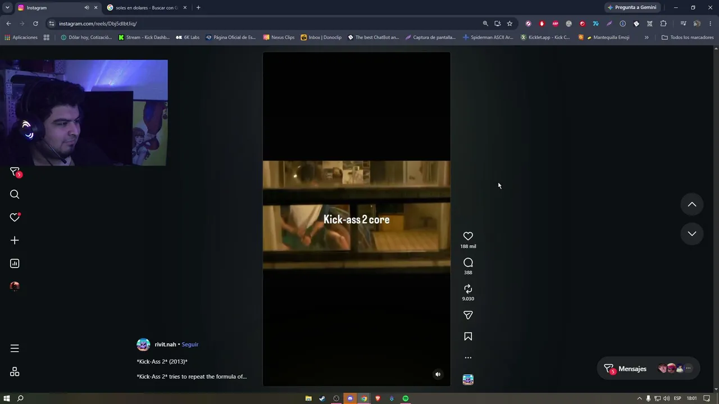The height and width of the screenshot is (404, 719).
Task: Switch the ESP keyboard language indicator
Action: coord(677,398)
